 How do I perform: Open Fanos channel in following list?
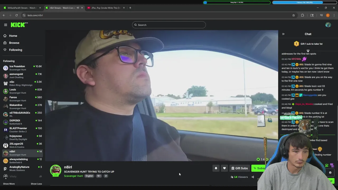coord(22,99)
